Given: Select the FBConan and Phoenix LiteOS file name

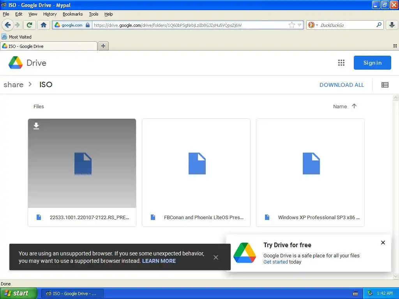Looking at the screenshot, I should coord(203,217).
